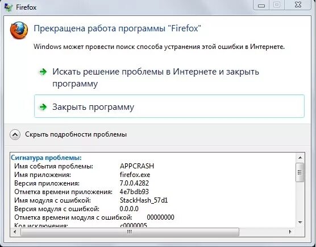Click the Имя приложения label

[43, 175]
